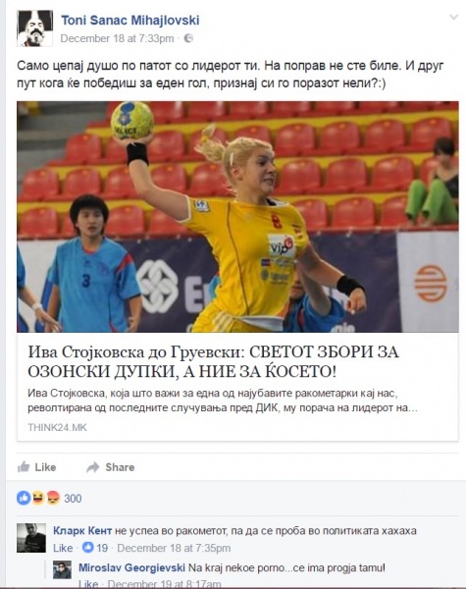Open the Ива Стојковска article headline
466x589 pixels.
tap(213, 361)
